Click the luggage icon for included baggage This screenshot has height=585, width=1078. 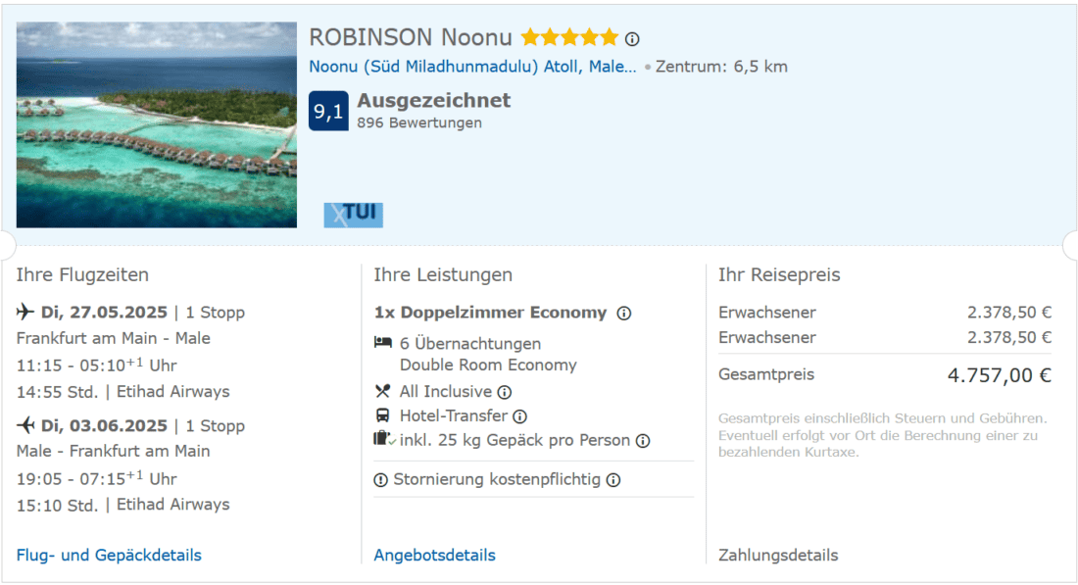[383, 440]
